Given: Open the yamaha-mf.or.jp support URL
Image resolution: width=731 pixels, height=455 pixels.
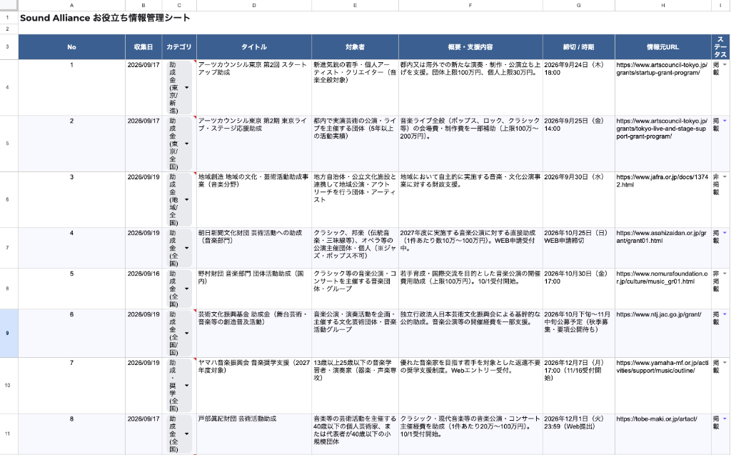Looking at the screenshot, I should [x=662, y=366].
